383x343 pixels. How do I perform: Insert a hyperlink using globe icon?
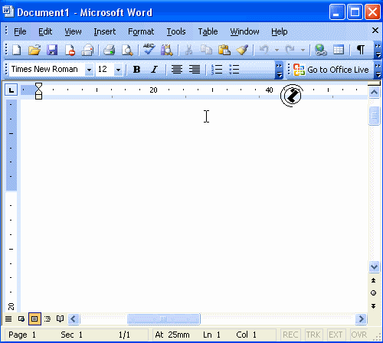[320, 50]
